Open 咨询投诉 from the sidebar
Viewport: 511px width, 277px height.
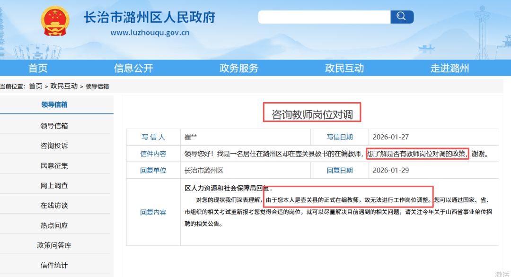point(54,146)
